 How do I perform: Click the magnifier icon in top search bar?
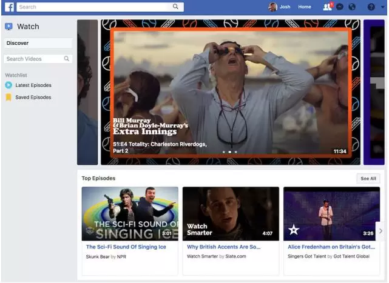pos(175,7)
